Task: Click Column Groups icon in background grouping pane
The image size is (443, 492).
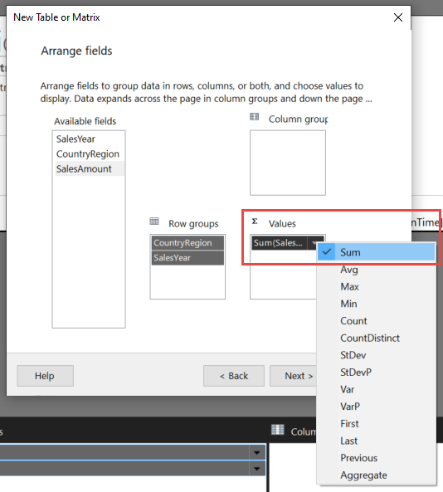Action: [278, 430]
